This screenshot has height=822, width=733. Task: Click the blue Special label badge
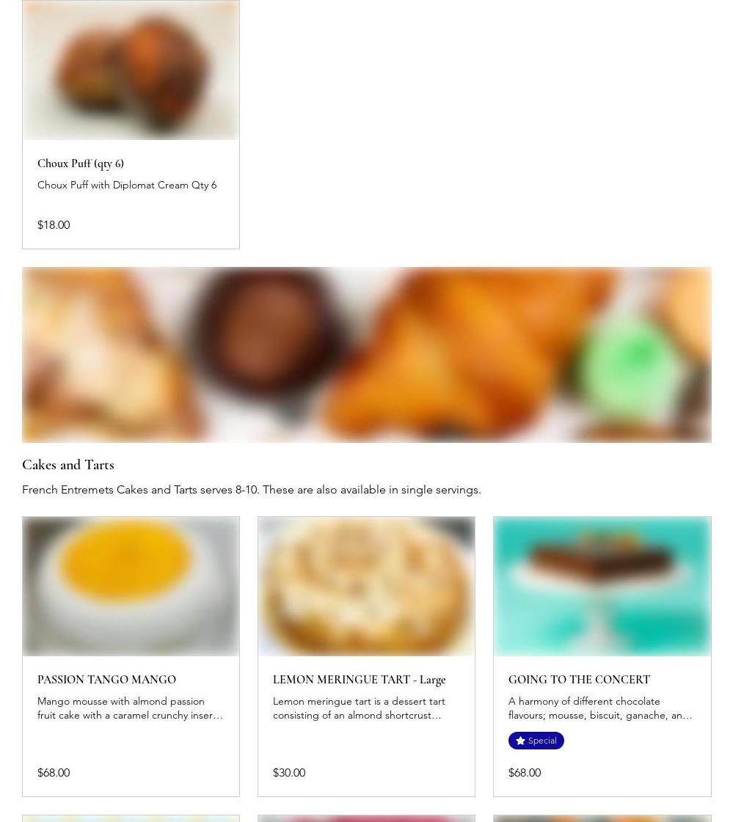tap(536, 741)
